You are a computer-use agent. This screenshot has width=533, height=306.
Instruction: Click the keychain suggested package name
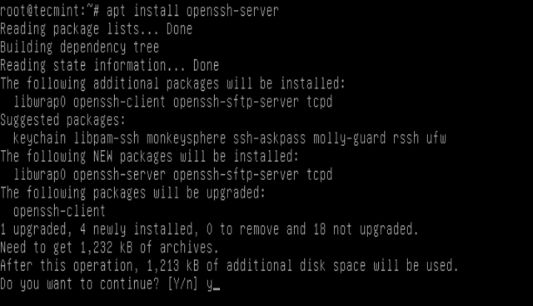point(39,138)
